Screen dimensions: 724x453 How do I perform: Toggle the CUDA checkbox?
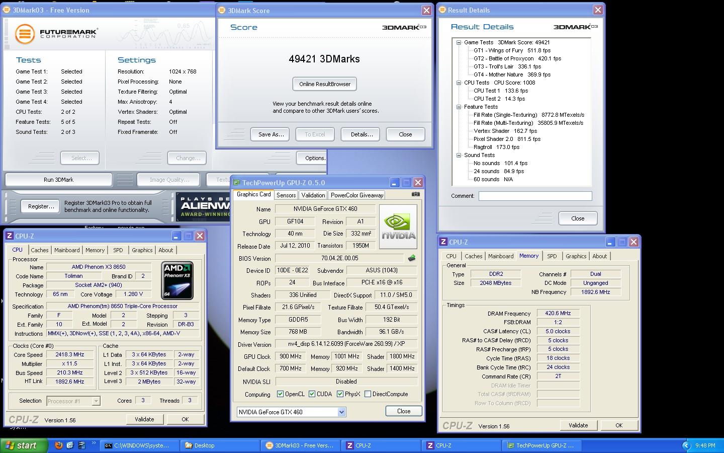(312, 394)
